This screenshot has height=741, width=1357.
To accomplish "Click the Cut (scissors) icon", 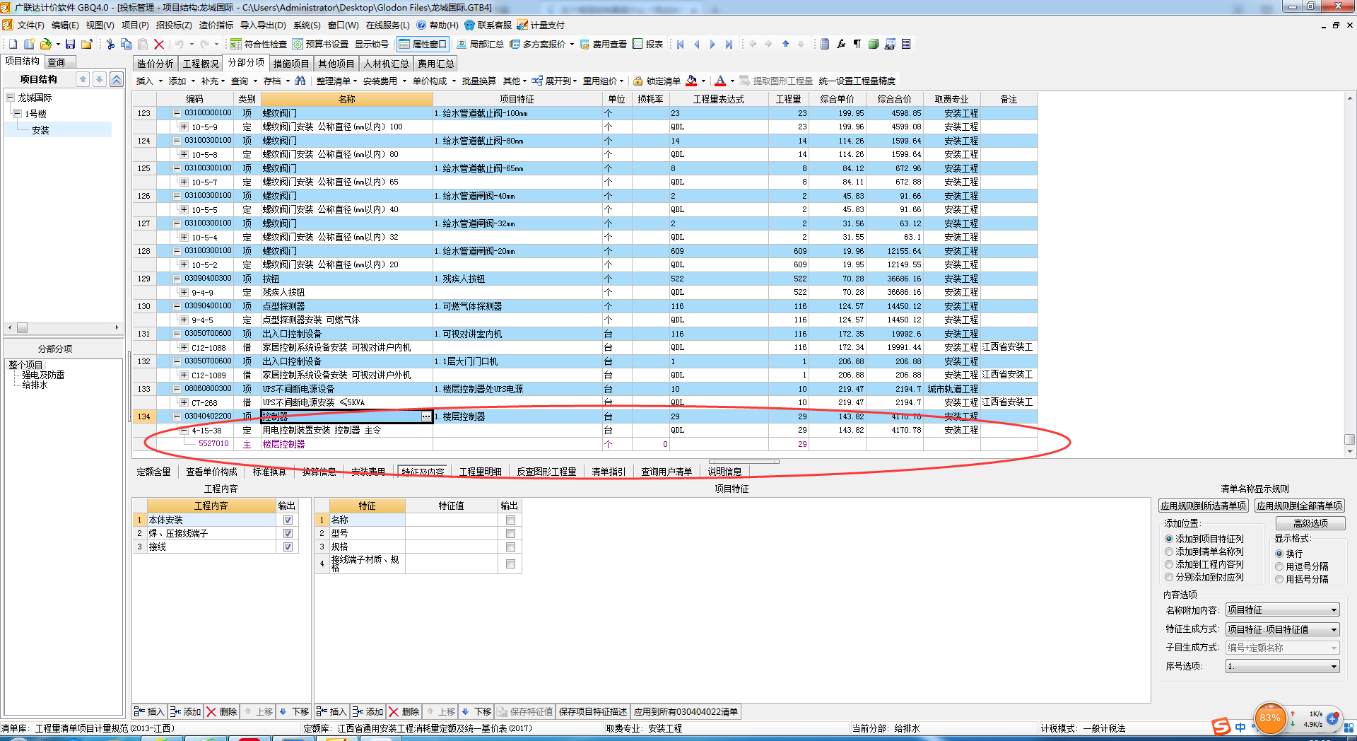I will (110, 44).
